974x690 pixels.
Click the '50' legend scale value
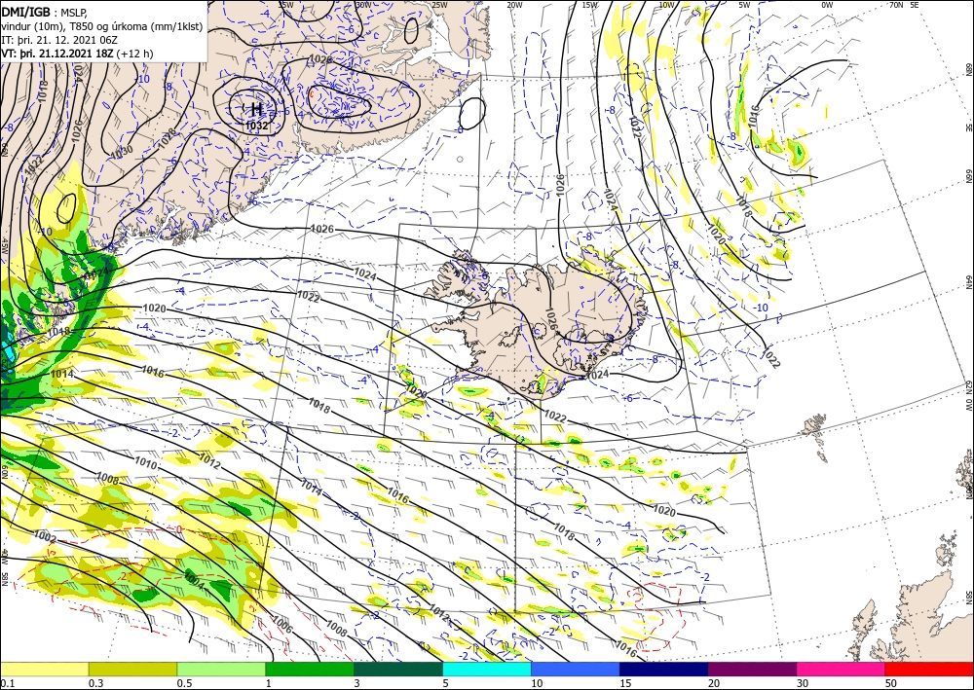point(891,683)
